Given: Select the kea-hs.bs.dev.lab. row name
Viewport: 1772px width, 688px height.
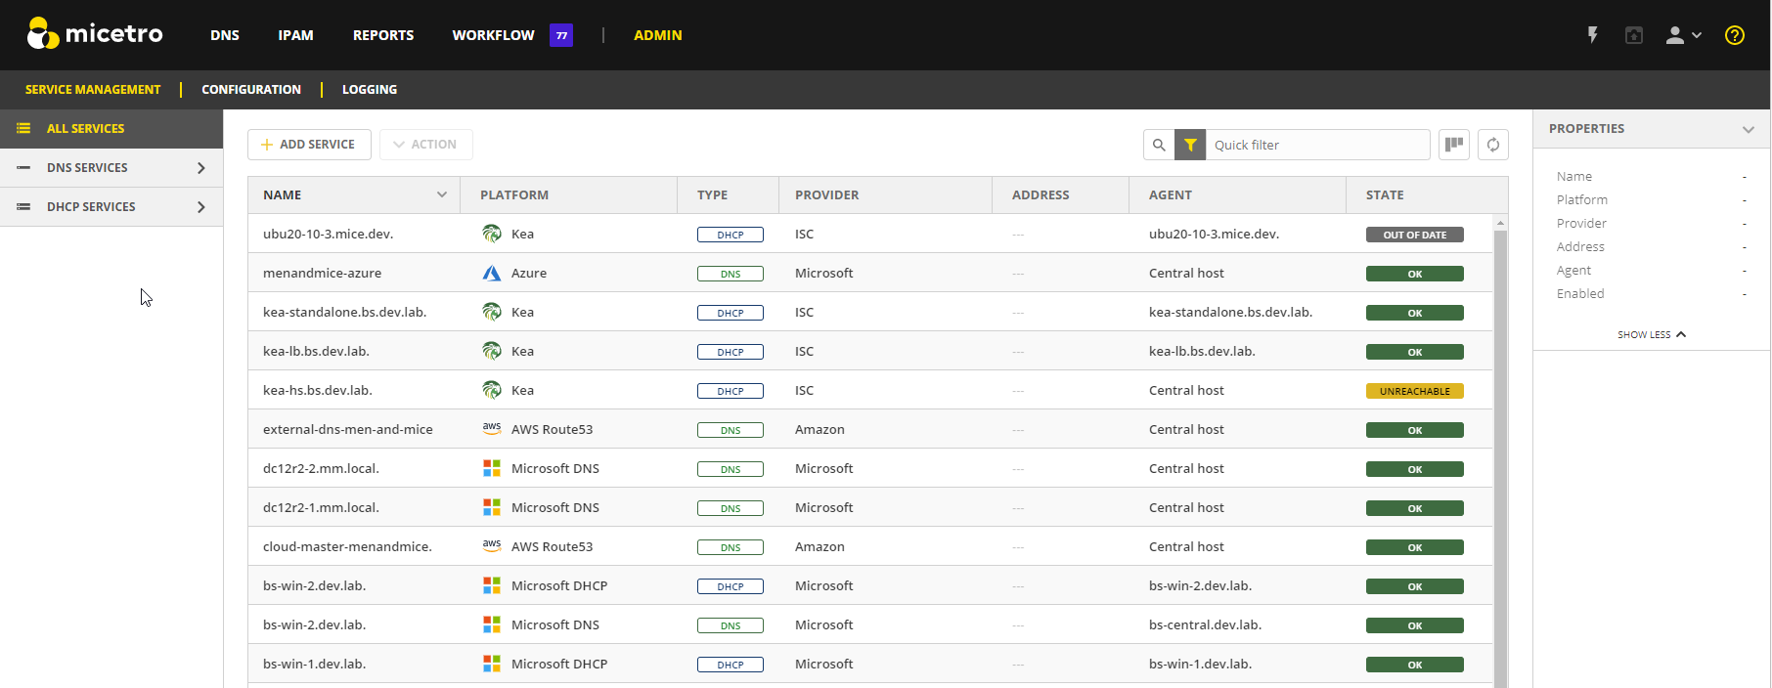Looking at the screenshot, I should tap(318, 390).
